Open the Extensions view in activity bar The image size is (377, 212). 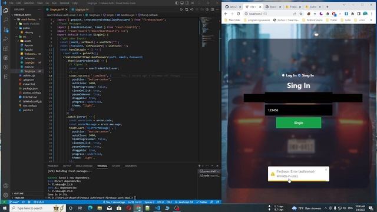point(6,48)
